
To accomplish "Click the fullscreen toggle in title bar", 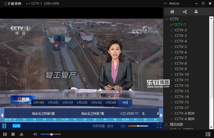I will tap(203, 4).
